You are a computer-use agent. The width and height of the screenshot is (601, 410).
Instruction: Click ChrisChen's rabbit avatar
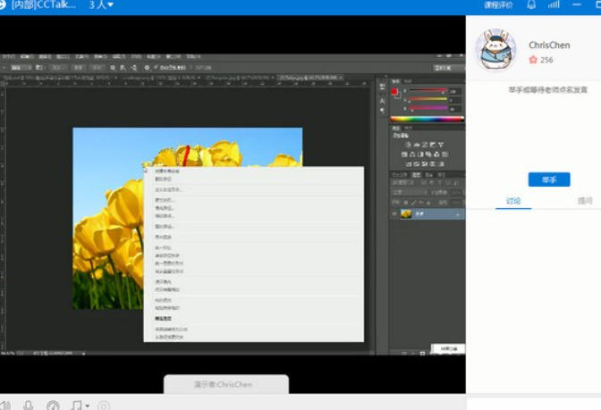coord(495,50)
